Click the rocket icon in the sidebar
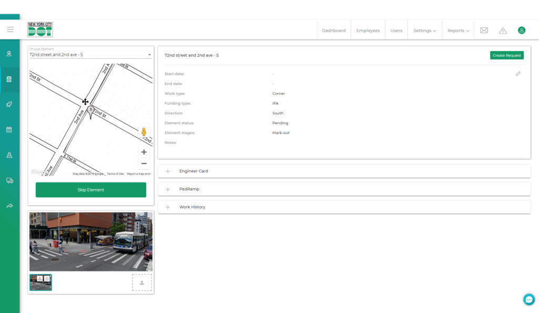This screenshot has height=313, width=539. click(9, 104)
